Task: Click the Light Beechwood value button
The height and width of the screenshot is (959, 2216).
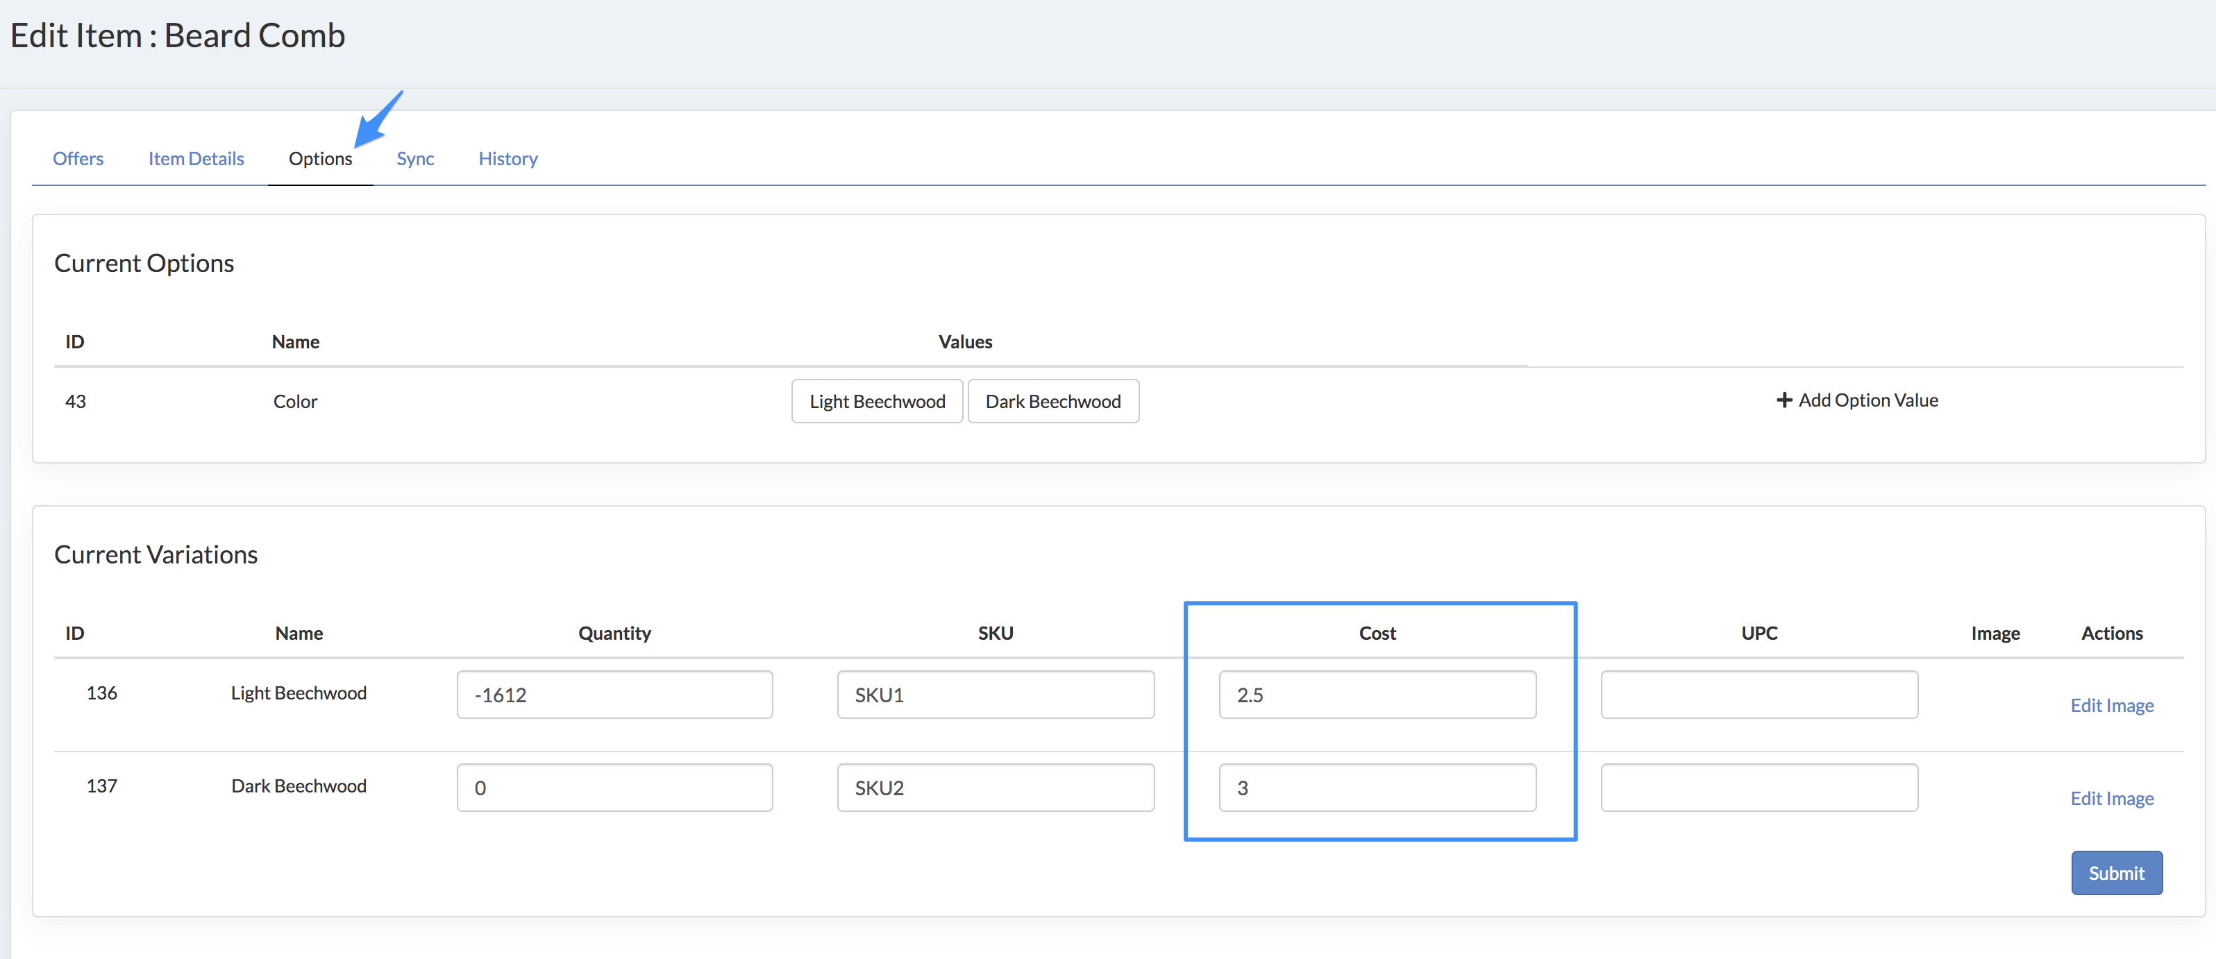Action: [x=877, y=402]
